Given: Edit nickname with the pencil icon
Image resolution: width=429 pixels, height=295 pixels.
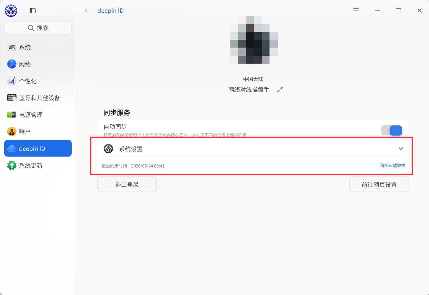Looking at the screenshot, I should 280,90.
